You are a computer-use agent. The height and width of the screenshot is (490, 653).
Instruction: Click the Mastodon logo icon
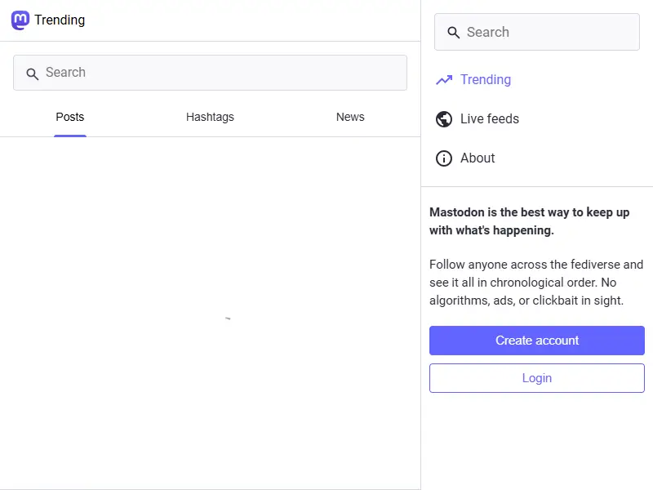click(x=20, y=20)
